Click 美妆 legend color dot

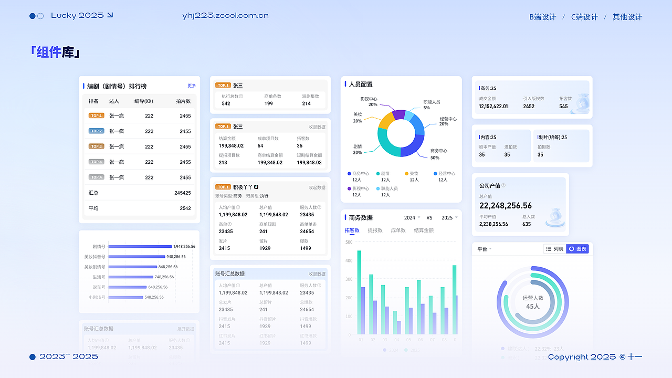click(x=406, y=173)
